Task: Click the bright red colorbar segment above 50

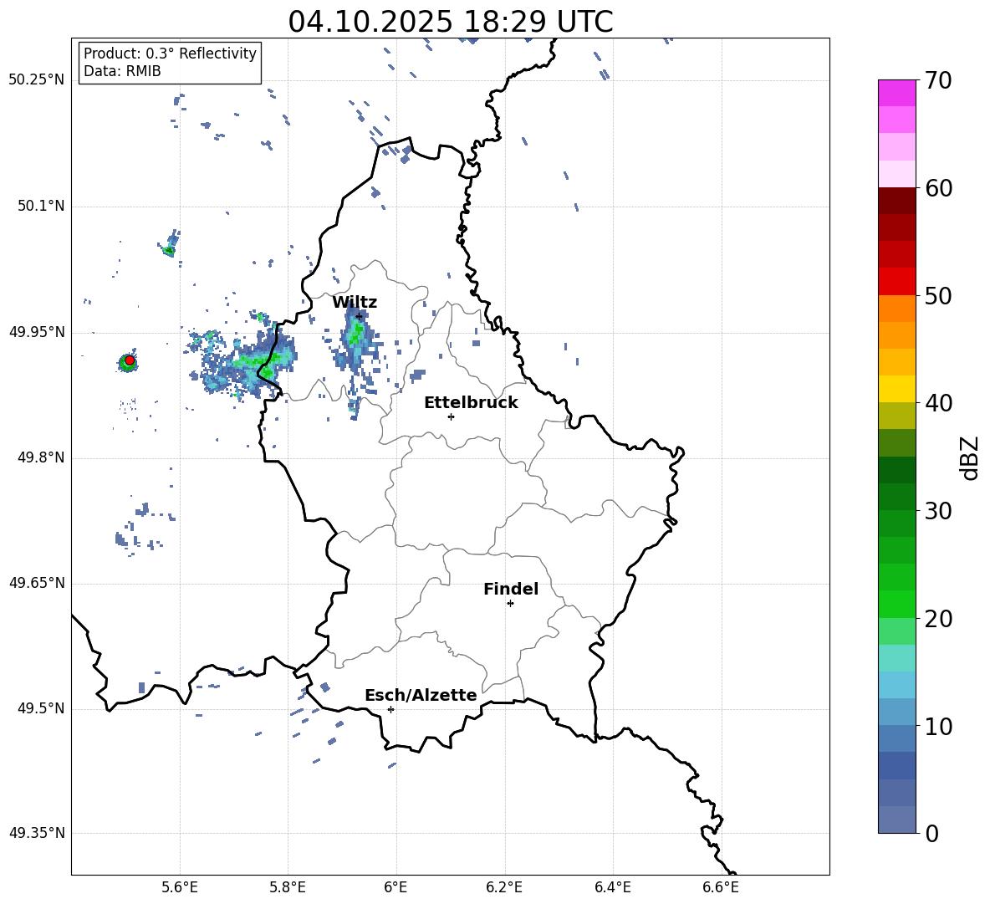Action: point(896,281)
